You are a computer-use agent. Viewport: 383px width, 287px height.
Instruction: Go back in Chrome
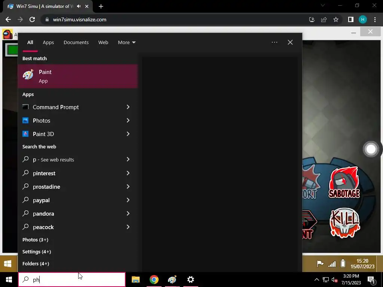point(8,19)
